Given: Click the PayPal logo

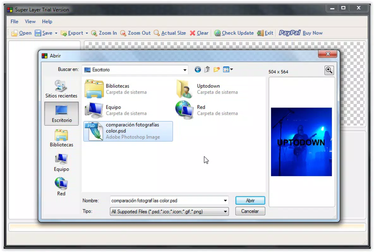Looking at the screenshot, I should pos(290,33).
